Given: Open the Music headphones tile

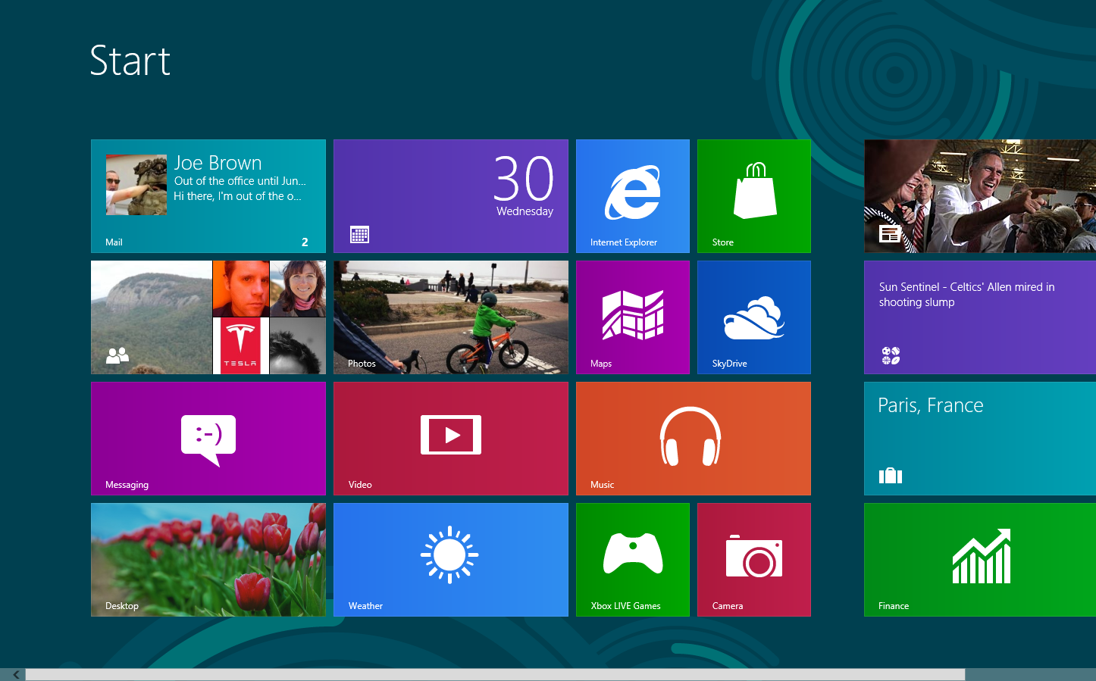Looking at the screenshot, I should coord(694,439).
